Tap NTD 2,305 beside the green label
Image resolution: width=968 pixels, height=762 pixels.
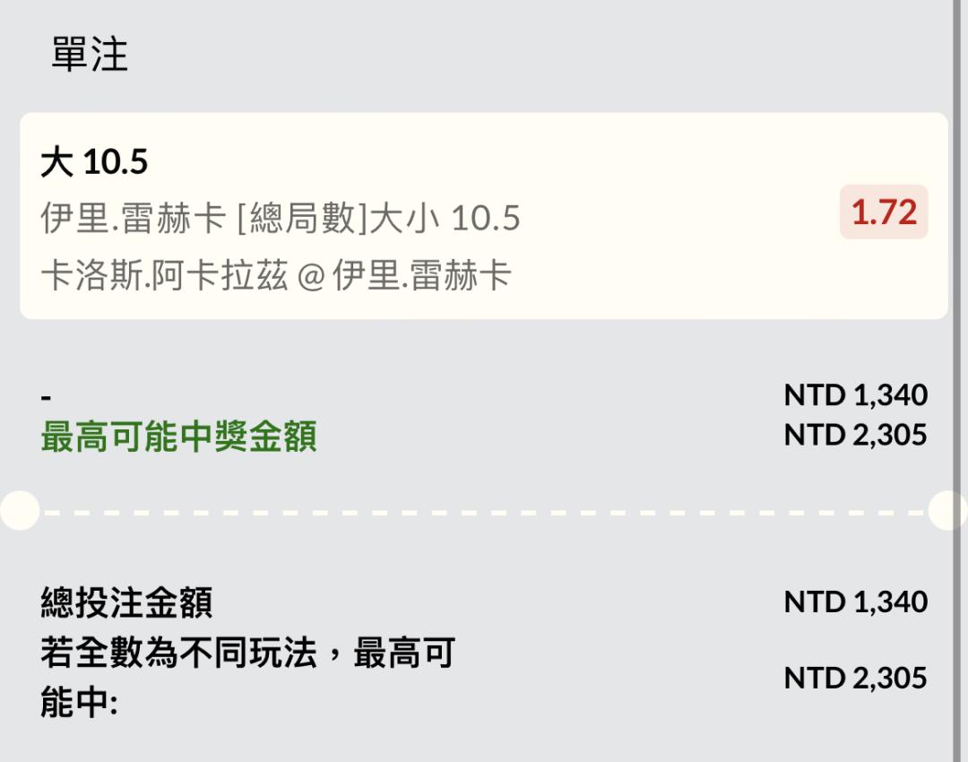point(855,435)
